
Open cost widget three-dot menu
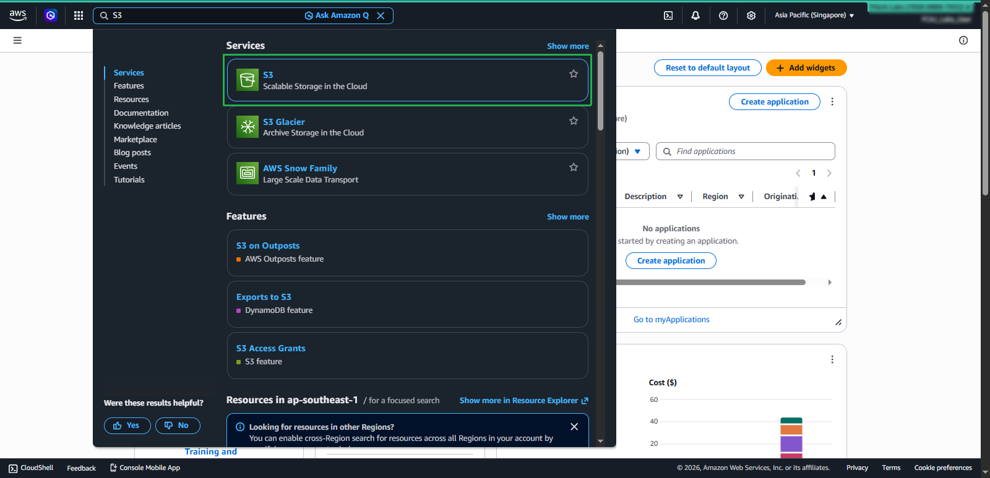[x=832, y=359]
